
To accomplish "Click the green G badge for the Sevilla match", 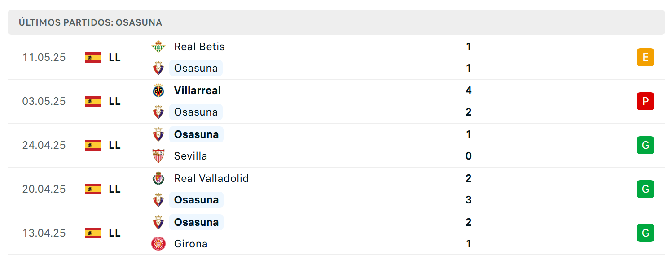I will tap(646, 145).
